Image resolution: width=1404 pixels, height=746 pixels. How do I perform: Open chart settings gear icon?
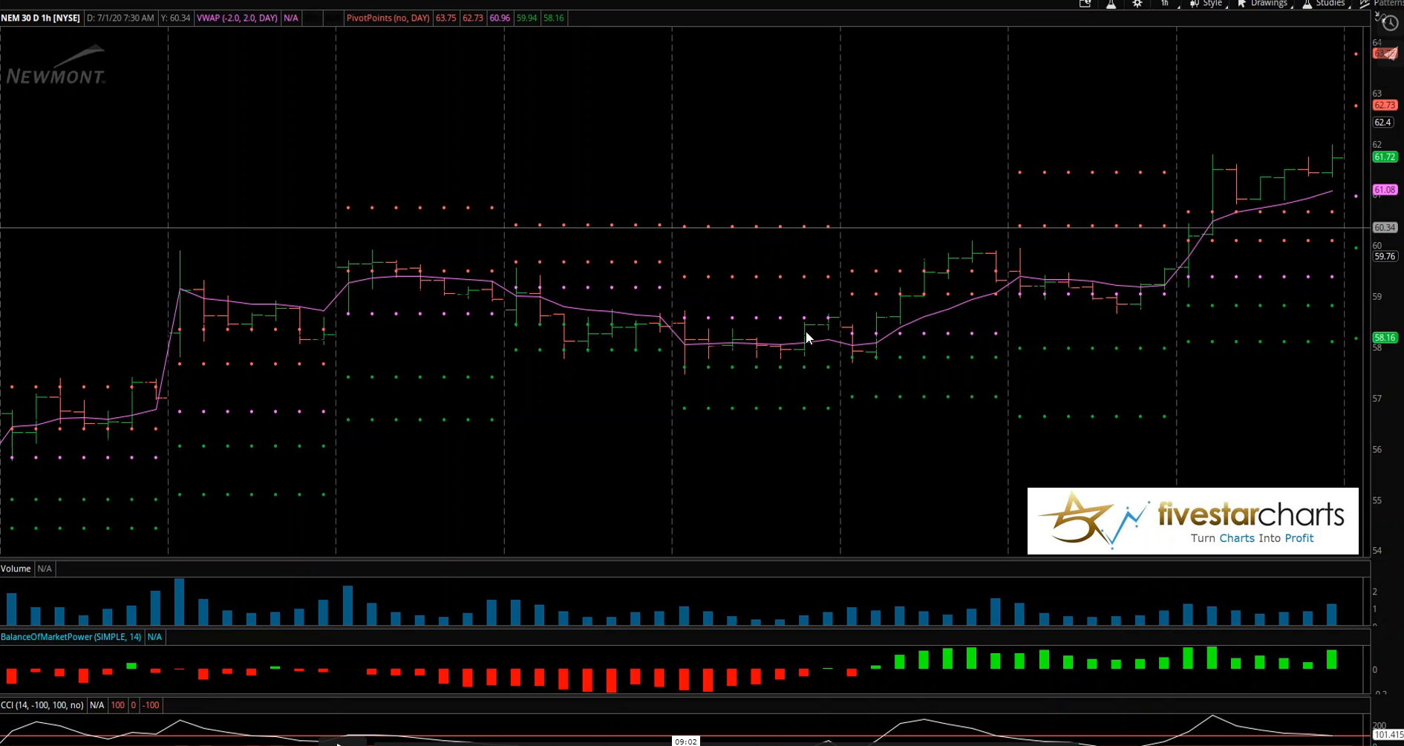[1137, 4]
